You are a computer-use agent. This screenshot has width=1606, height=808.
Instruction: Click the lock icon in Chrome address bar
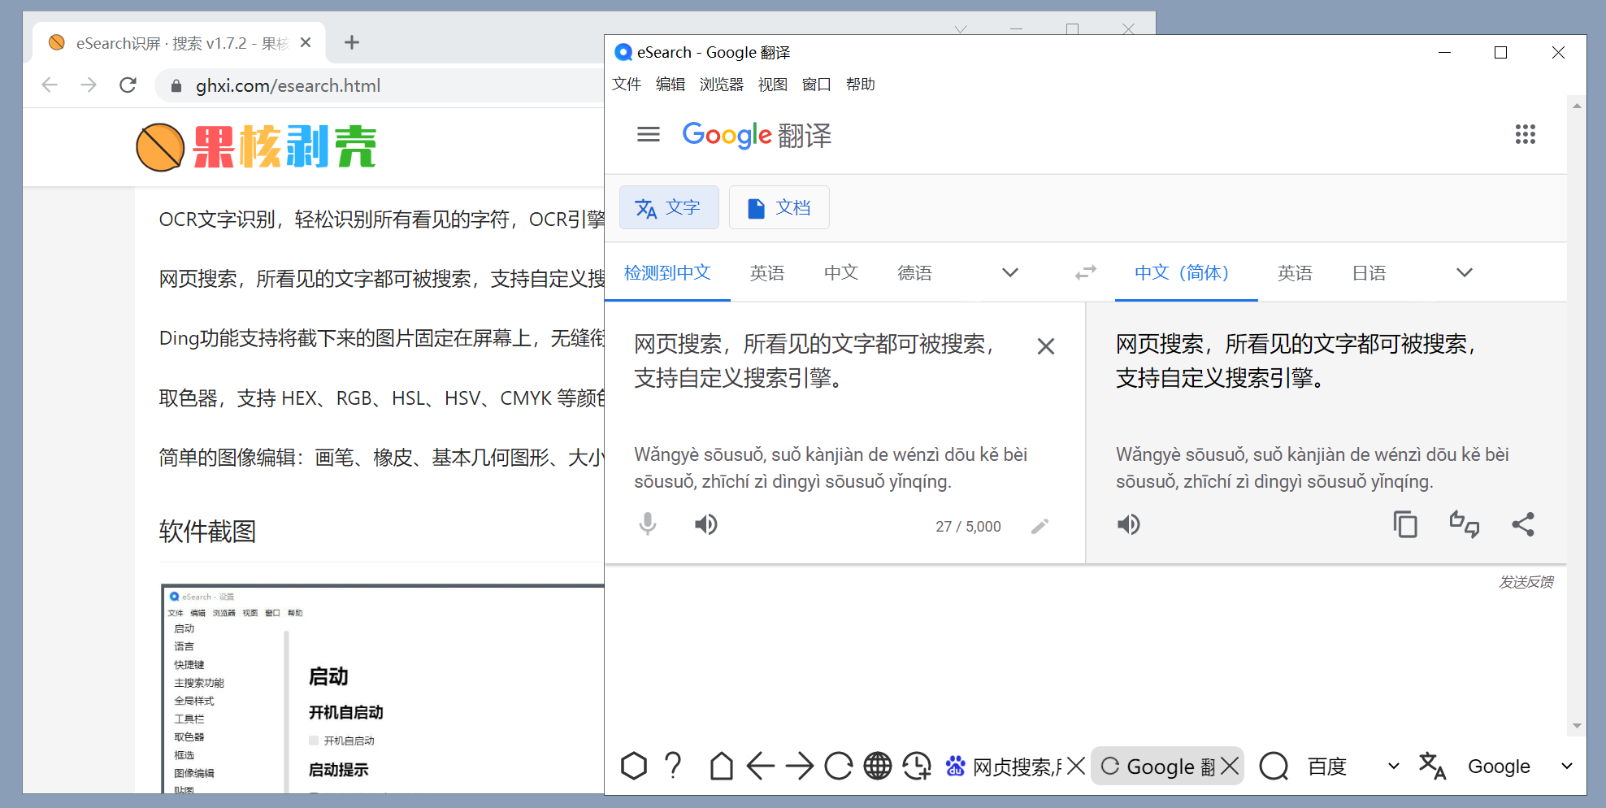(176, 85)
